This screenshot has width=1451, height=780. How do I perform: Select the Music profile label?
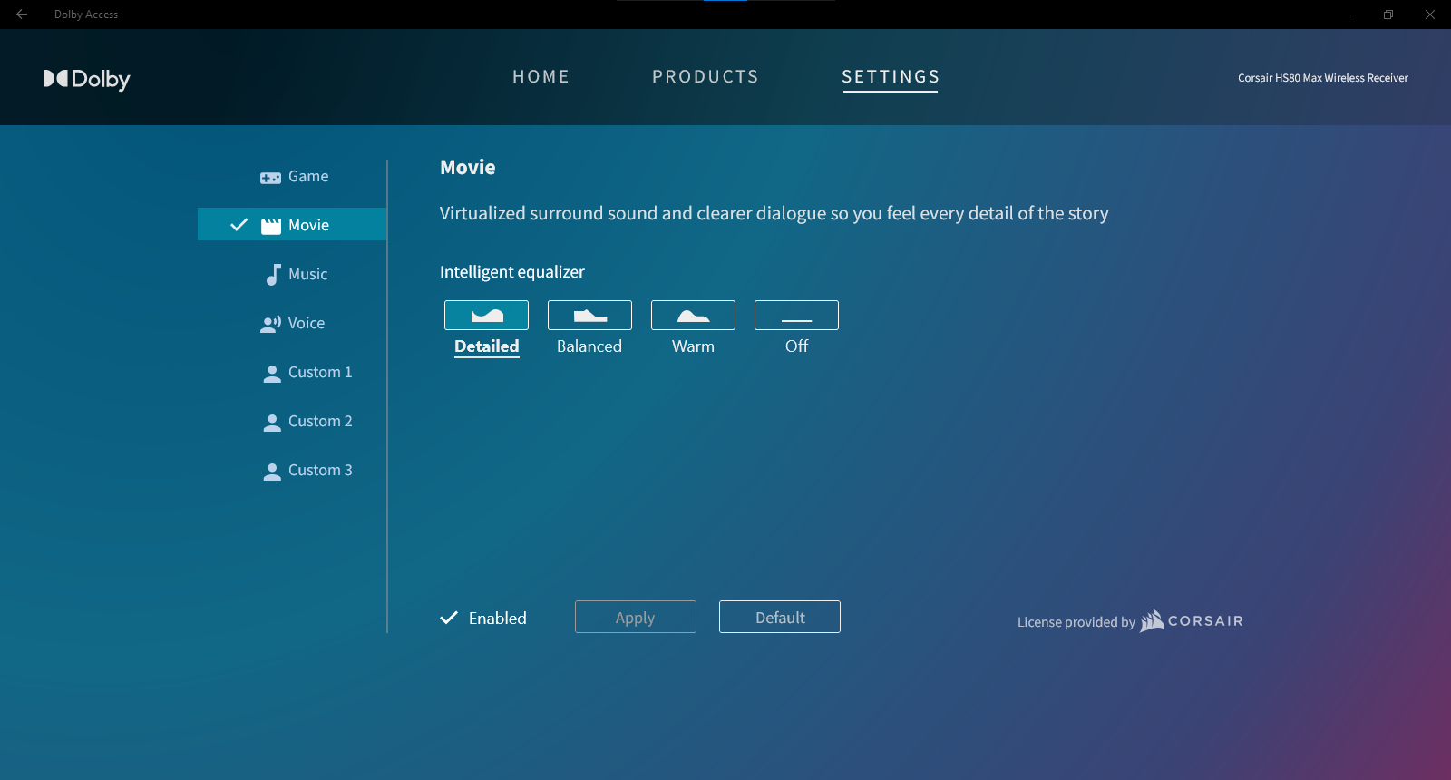(308, 275)
